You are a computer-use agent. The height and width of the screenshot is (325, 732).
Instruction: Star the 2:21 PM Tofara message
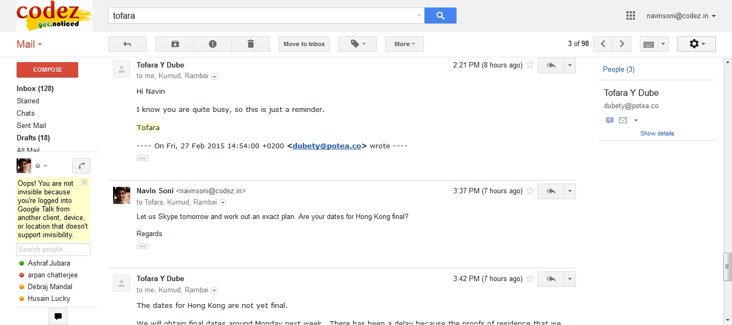530,65
